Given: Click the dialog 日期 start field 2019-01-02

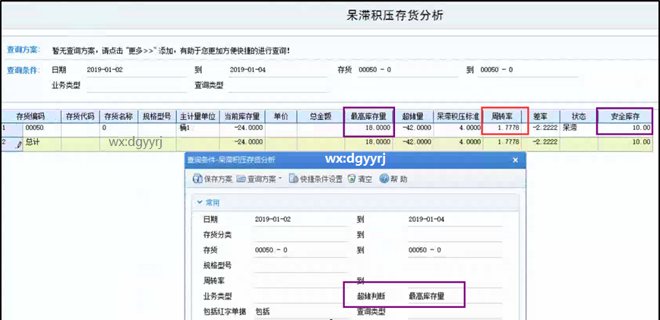Looking at the screenshot, I should (x=301, y=220).
